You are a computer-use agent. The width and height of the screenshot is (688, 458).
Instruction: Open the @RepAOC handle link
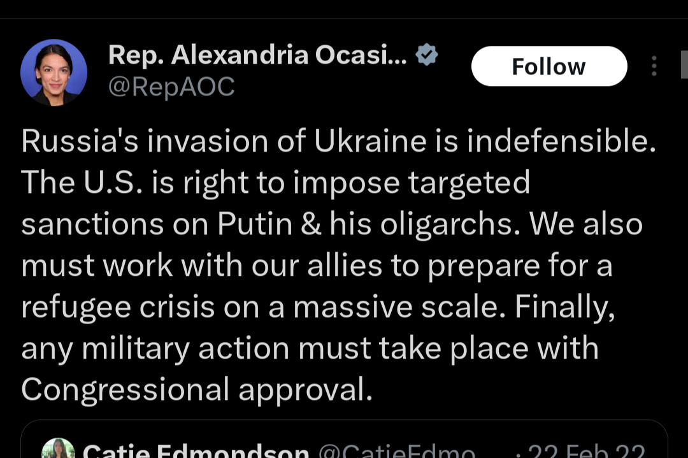[x=171, y=87]
